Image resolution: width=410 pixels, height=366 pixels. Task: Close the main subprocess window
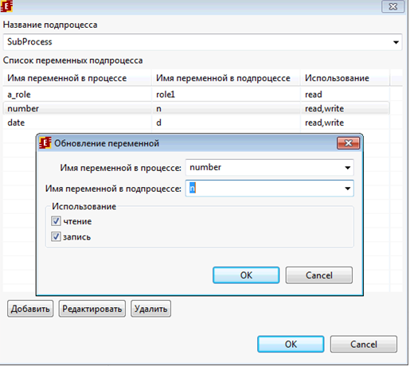(x=392, y=6)
